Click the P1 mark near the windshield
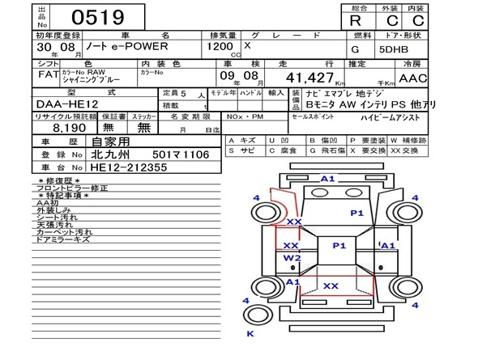Image resolution: width=478 pixels, height=351 pixels. click(x=357, y=213)
